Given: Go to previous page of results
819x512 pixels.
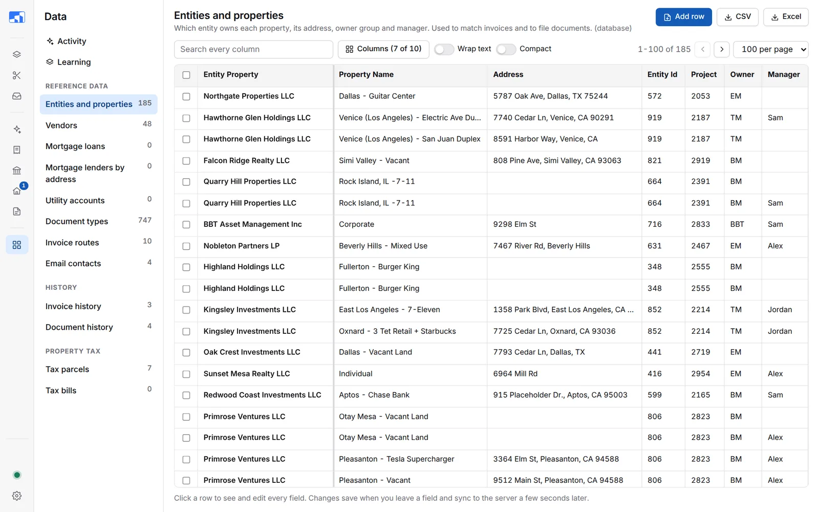Looking at the screenshot, I should [703, 49].
